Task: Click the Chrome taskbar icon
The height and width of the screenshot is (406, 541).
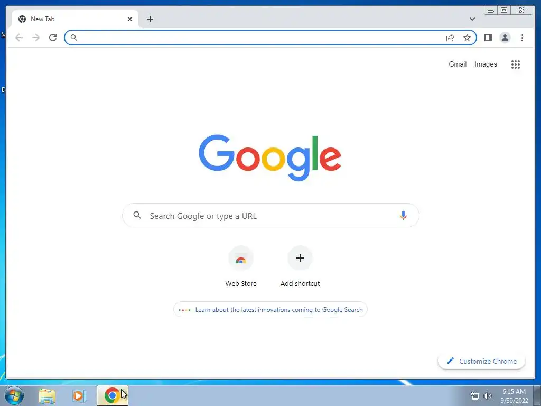Action: [x=113, y=395]
